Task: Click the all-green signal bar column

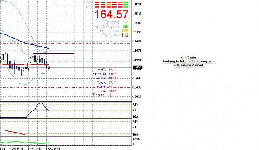Action: tap(126, 5)
